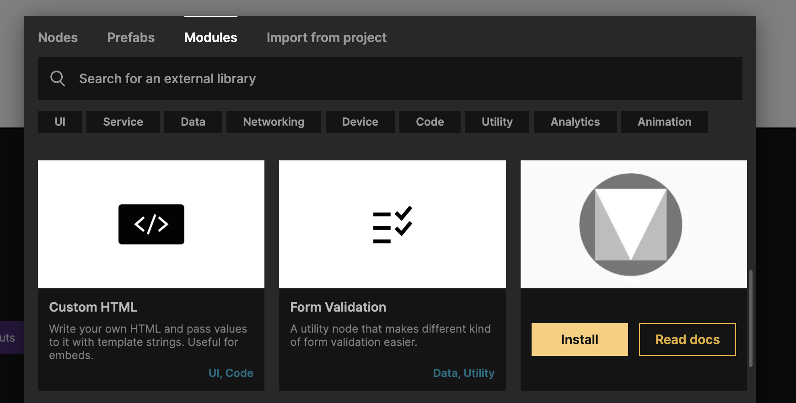Select the Modules tab
The width and height of the screenshot is (796, 403).
[210, 37]
